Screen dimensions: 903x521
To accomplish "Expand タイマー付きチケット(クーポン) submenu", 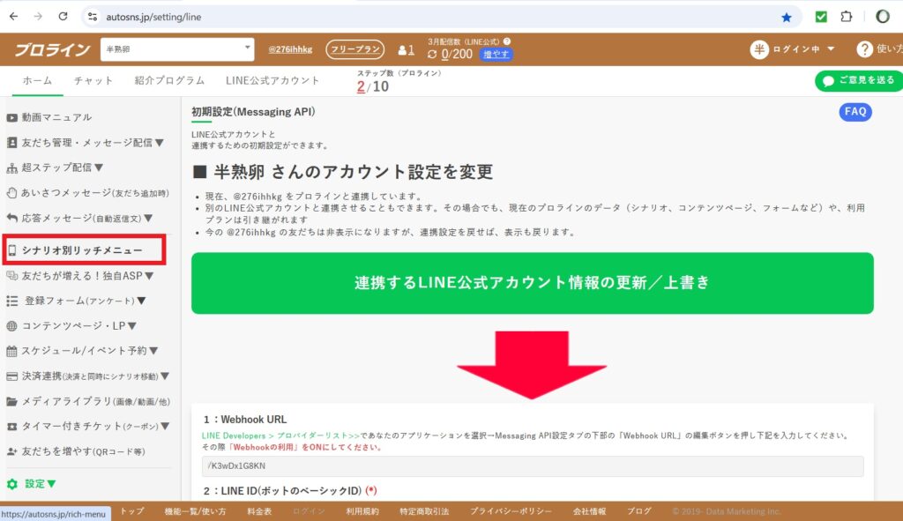I will (x=165, y=426).
